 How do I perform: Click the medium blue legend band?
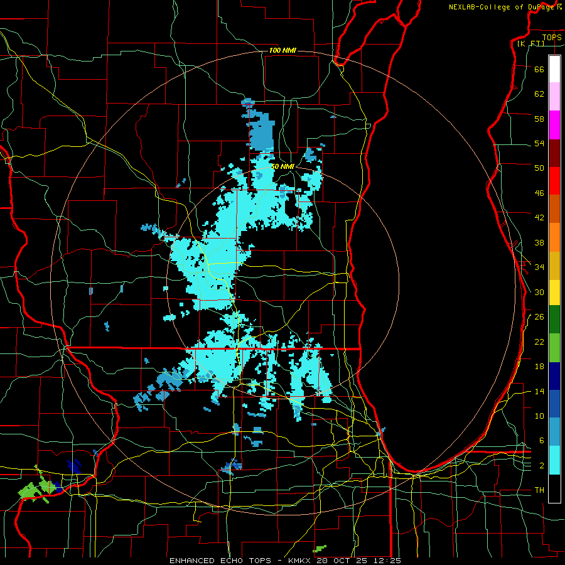(x=554, y=404)
